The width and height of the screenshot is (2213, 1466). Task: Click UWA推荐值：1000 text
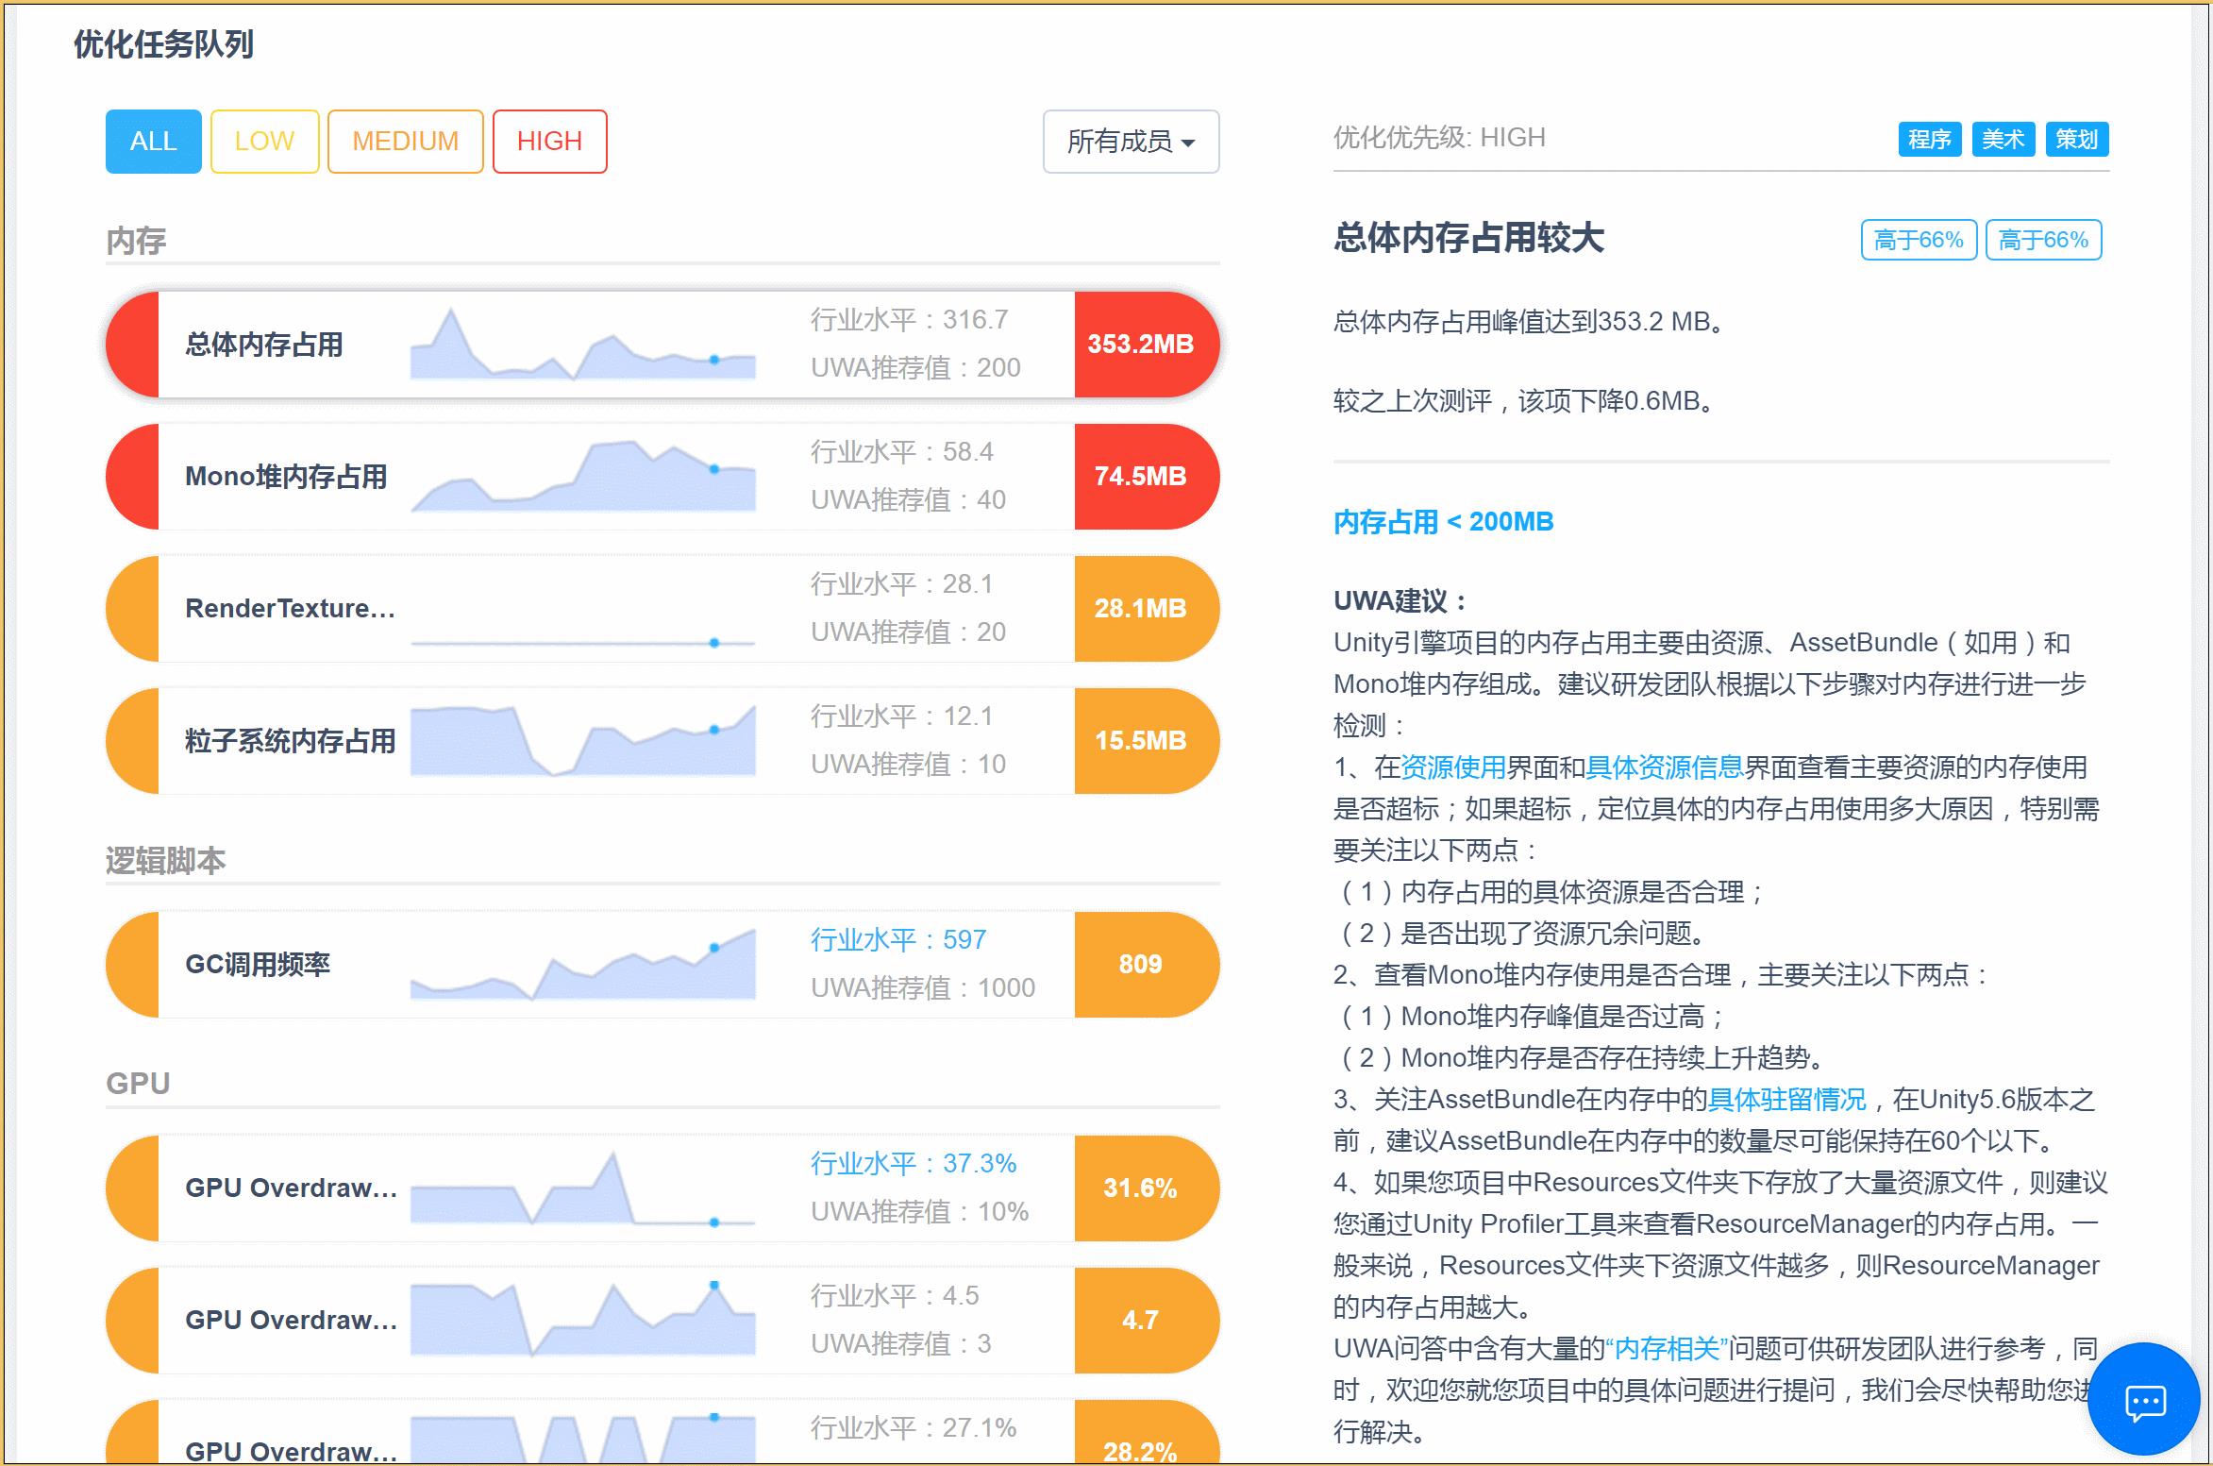(x=923, y=988)
